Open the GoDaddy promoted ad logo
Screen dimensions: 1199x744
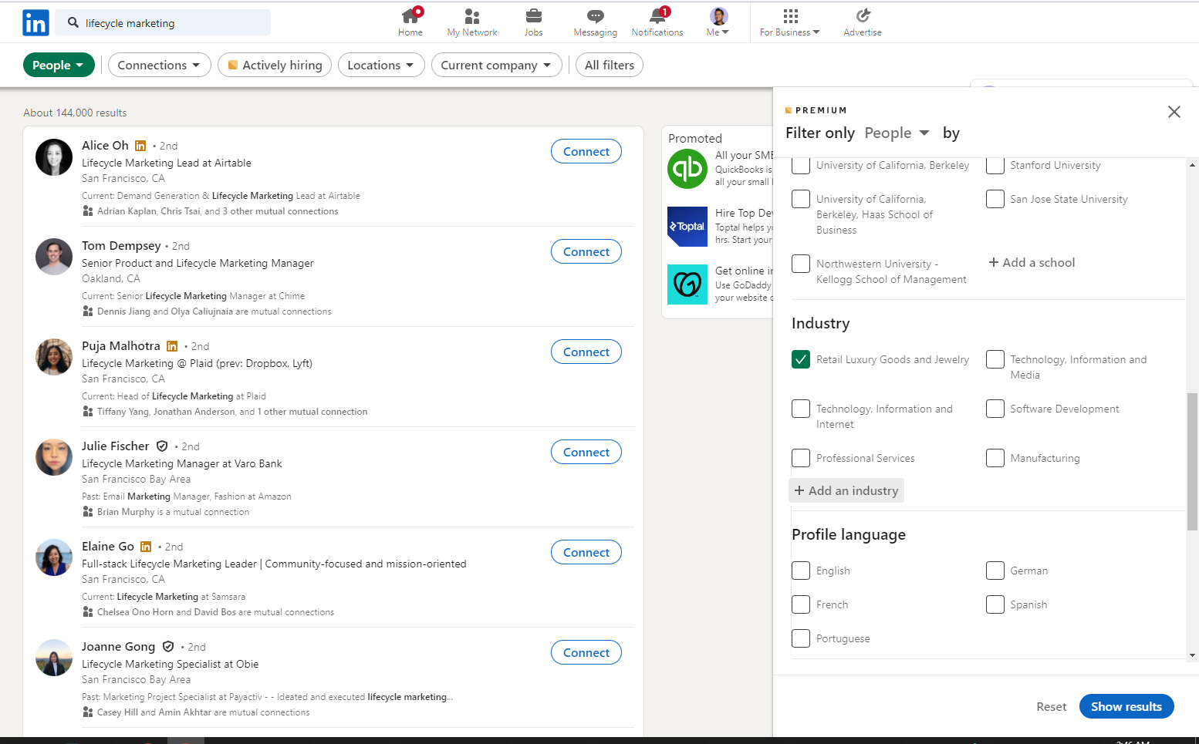[687, 284]
